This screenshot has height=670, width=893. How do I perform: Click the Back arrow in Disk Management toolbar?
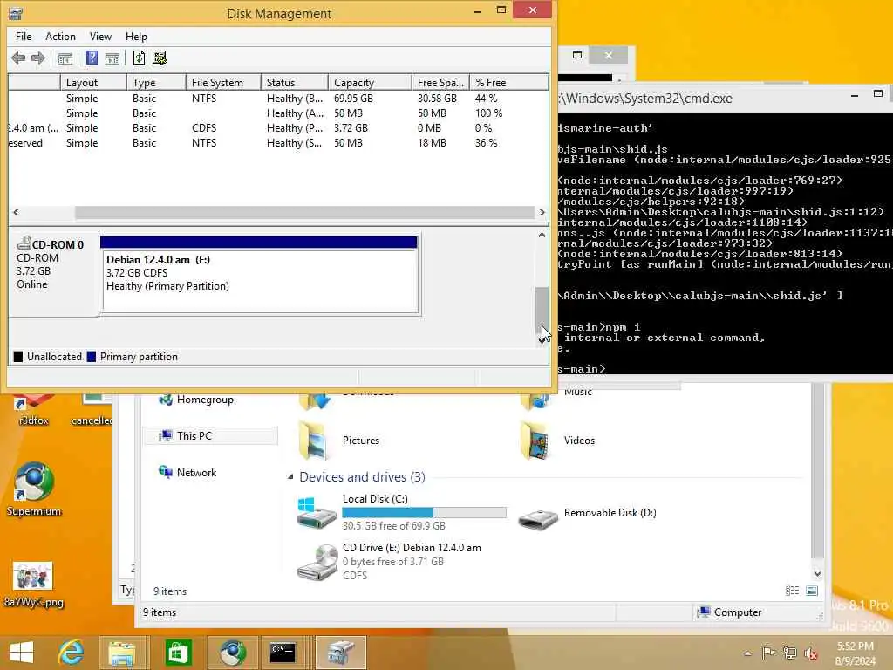(18, 58)
